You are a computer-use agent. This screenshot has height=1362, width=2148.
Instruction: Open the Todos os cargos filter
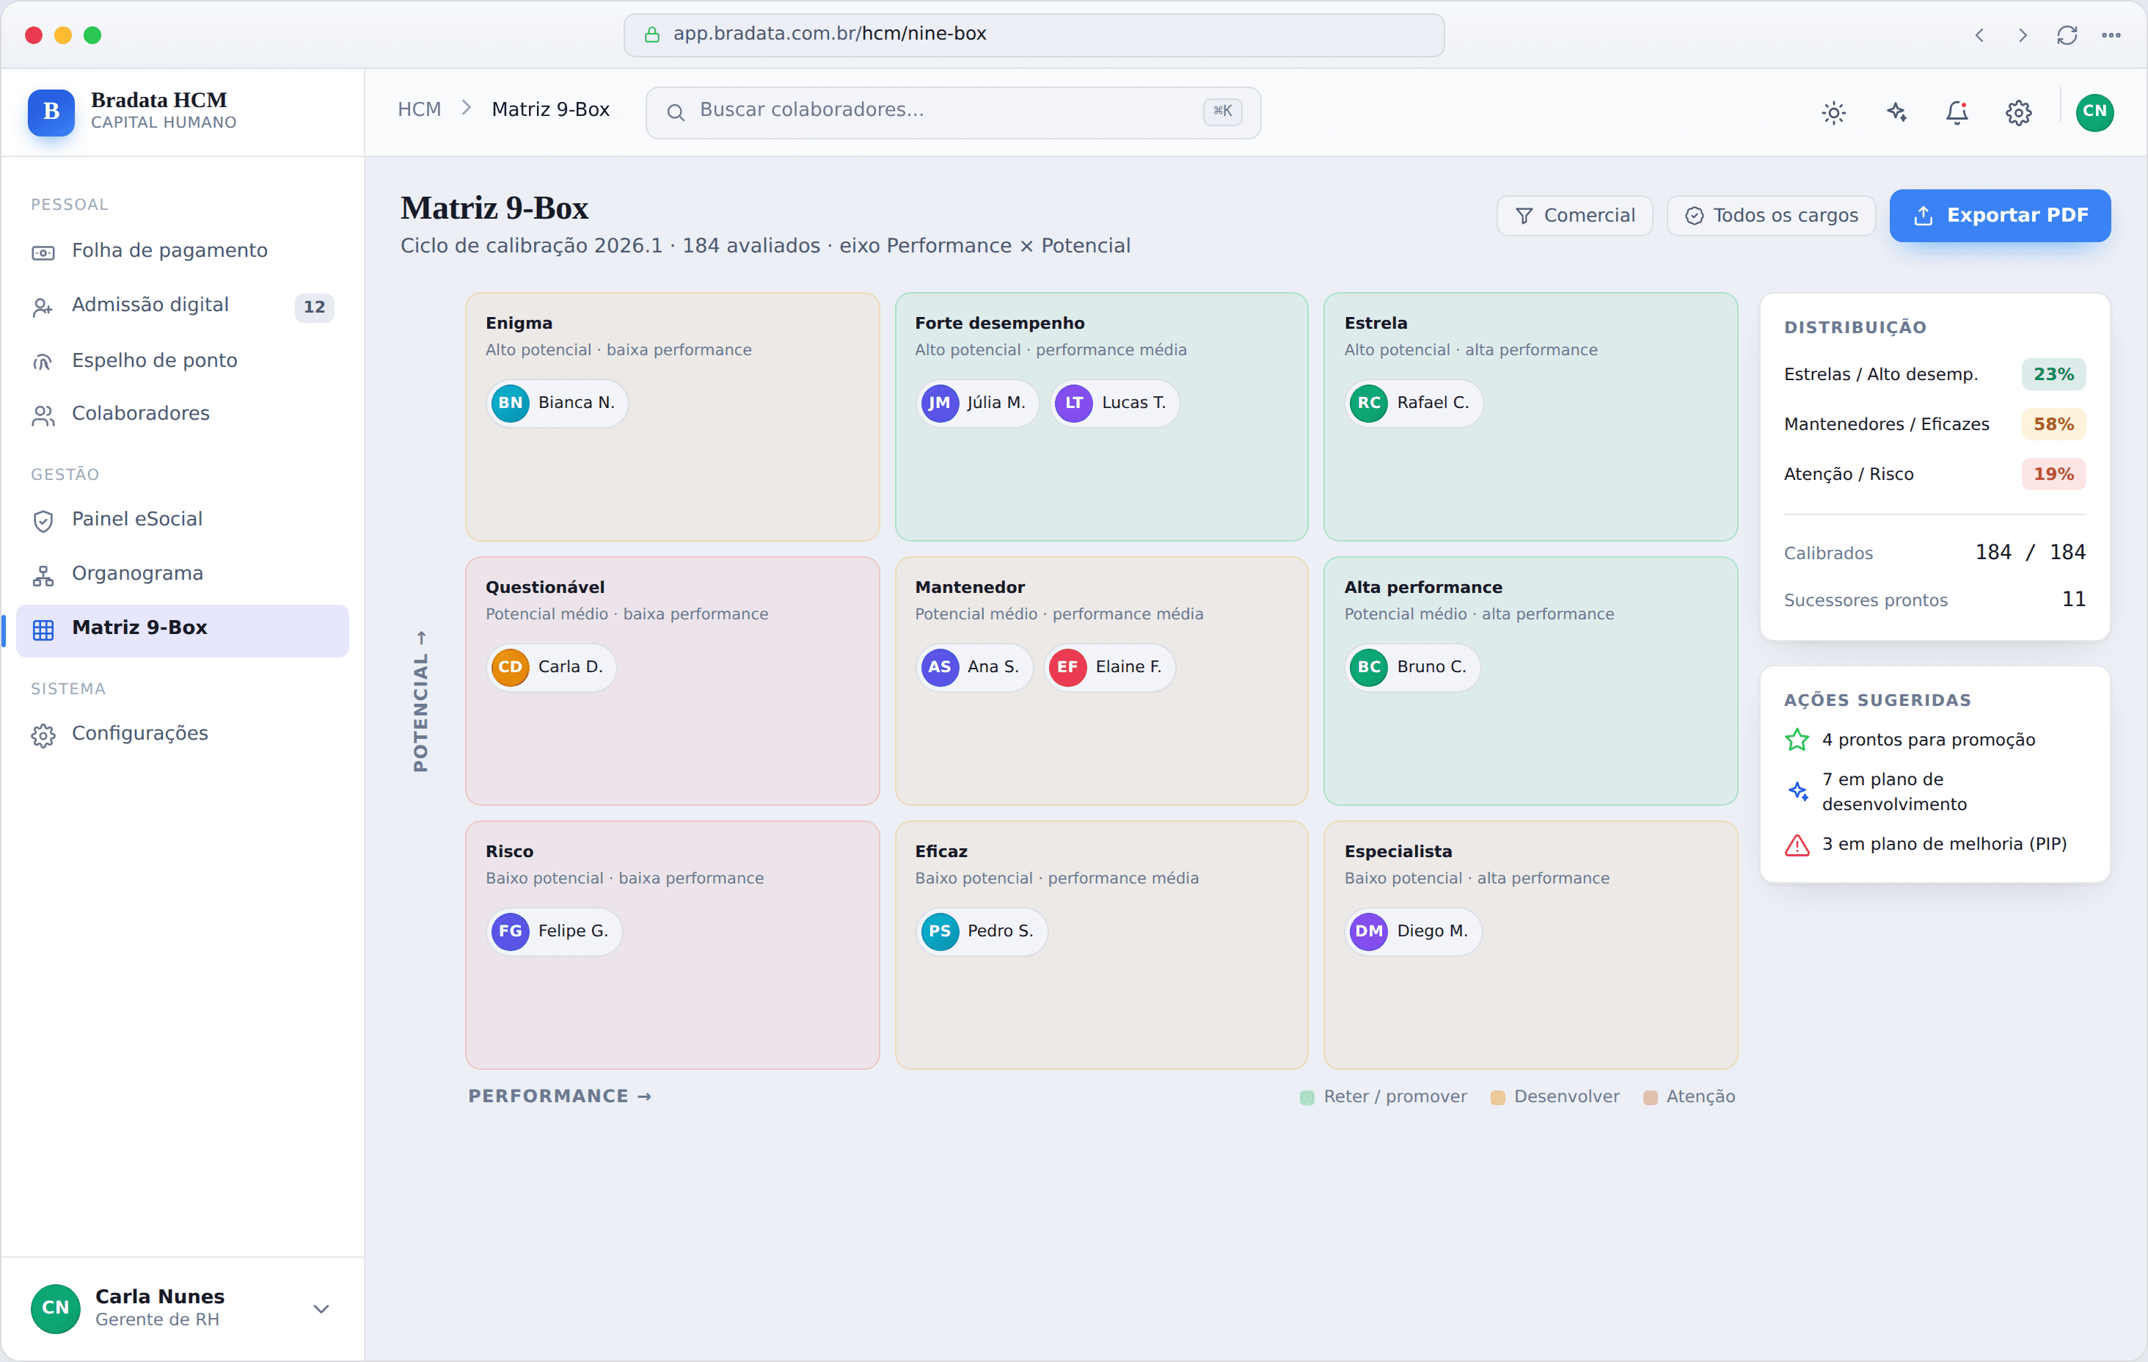(1771, 216)
